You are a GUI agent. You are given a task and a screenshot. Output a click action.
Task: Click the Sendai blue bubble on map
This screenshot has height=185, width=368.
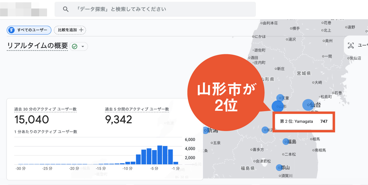click(308, 105)
